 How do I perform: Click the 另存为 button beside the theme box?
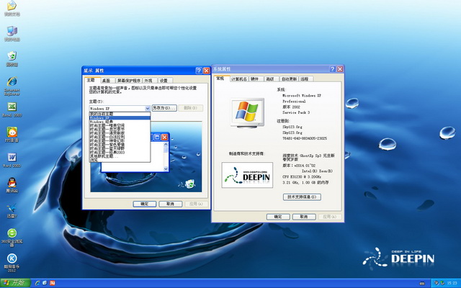tap(164, 108)
